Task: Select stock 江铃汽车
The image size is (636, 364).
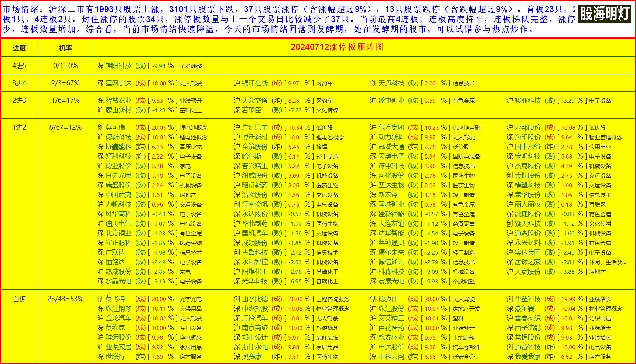Action: pyautogui.click(x=255, y=318)
